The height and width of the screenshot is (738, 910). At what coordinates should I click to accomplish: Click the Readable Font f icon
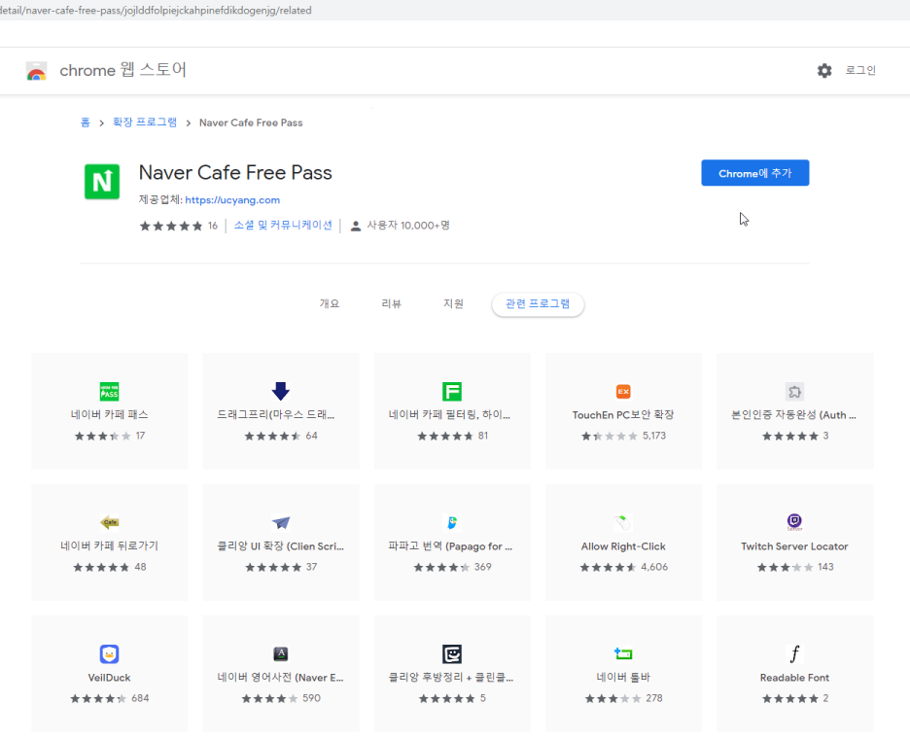point(794,653)
